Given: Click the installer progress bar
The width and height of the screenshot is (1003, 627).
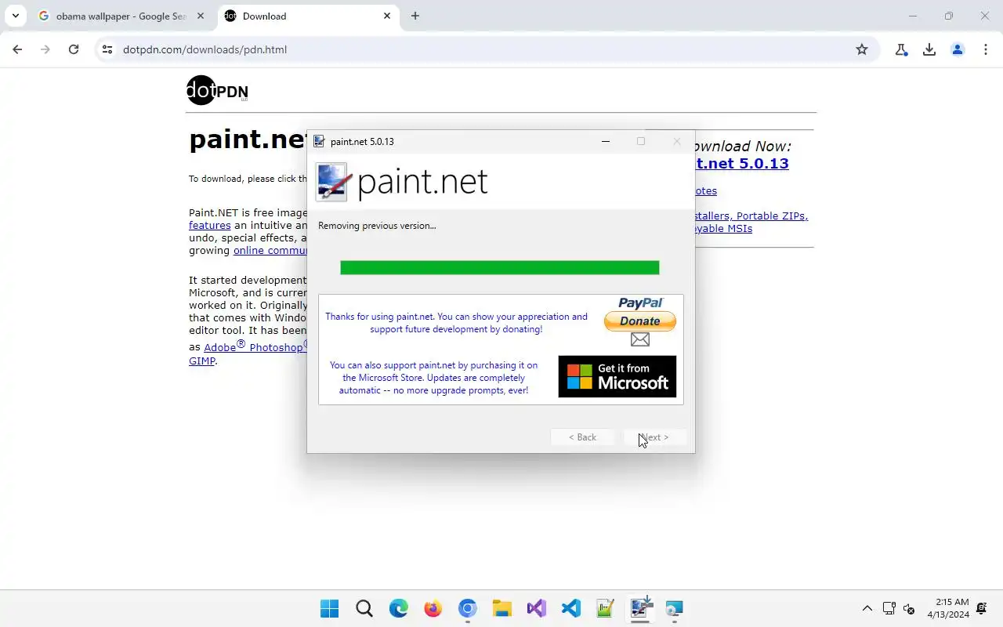Looking at the screenshot, I should tap(500, 268).
